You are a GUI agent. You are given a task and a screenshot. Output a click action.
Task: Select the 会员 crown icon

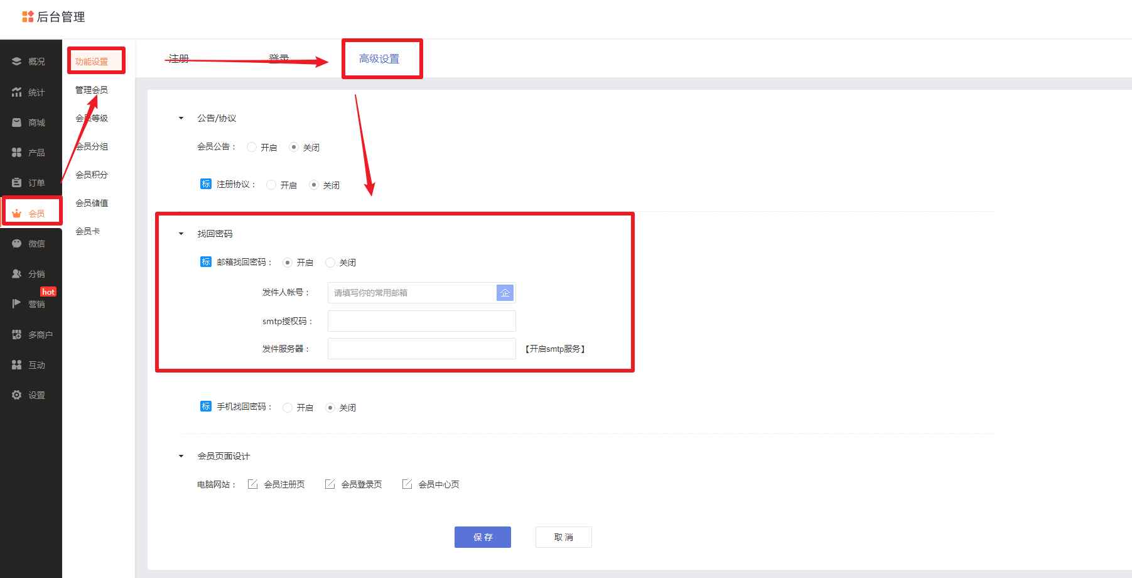(x=16, y=214)
